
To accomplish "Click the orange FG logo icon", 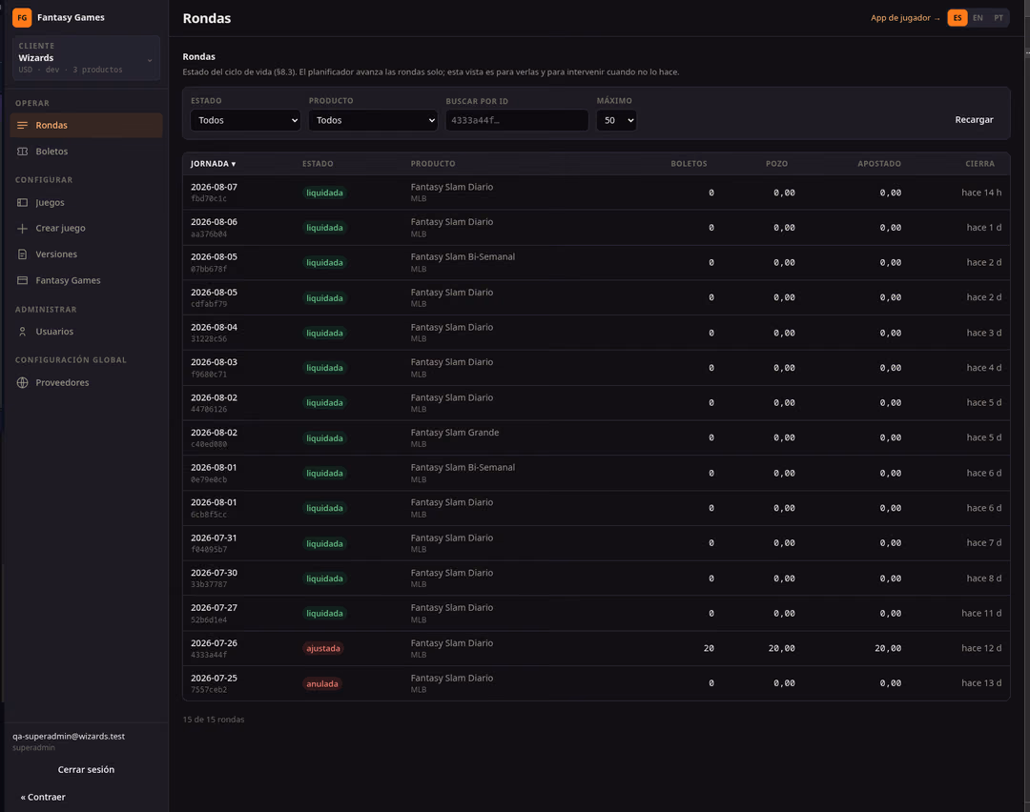I will [22, 18].
